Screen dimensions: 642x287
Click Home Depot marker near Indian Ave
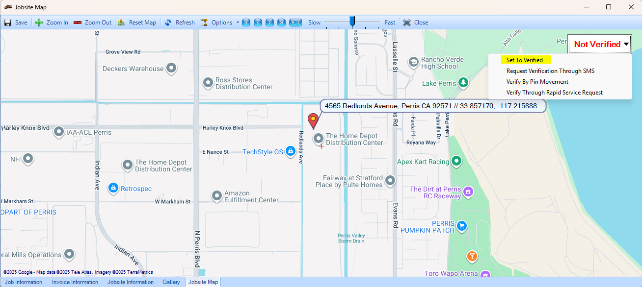[128, 165]
